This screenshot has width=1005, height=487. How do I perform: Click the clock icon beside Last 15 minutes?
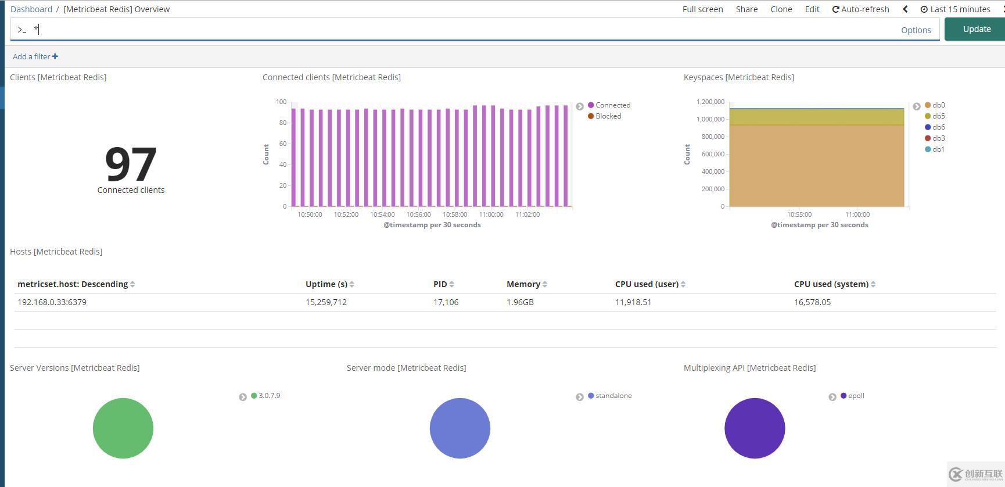click(924, 9)
